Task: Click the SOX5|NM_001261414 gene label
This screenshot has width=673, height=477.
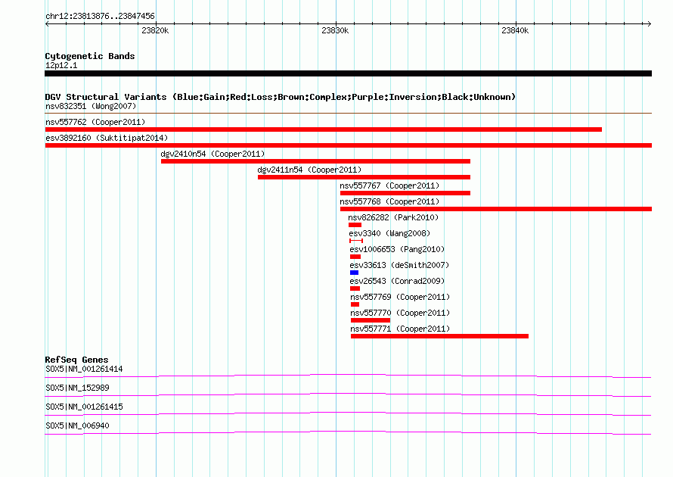Action: pos(84,369)
